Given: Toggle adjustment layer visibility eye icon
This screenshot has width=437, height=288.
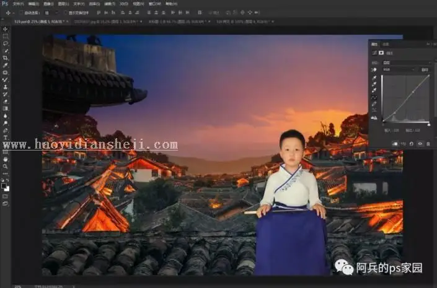Looking at the screenshot, I should point(420,144).
